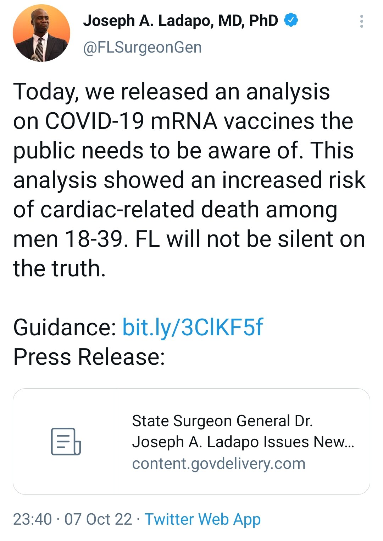Click the Twitter Web App source label
This screenshot has height=541, width=383.
coord(204,519)
